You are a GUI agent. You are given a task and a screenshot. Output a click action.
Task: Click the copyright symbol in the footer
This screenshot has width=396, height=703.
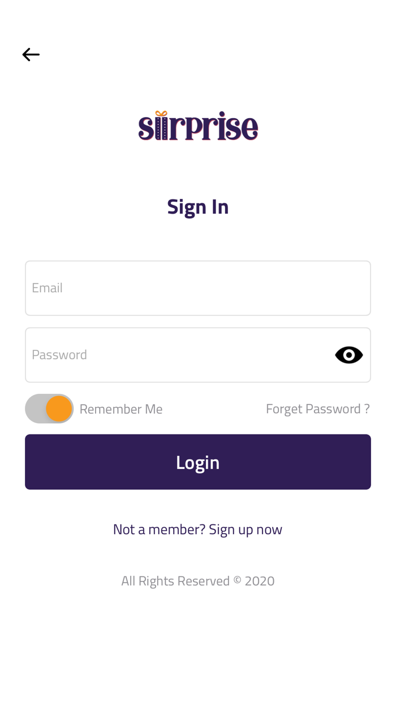pos(237,580)
